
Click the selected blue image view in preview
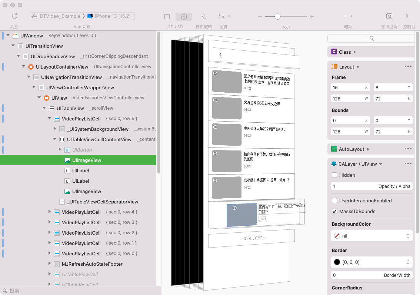tap(241, 215)
